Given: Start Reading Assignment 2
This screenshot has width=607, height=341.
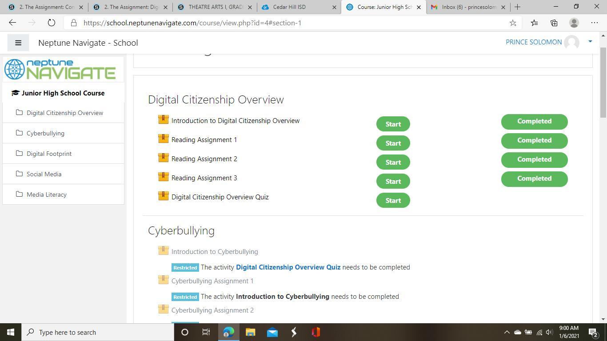Looking at the screenshot, I should 393,162.
